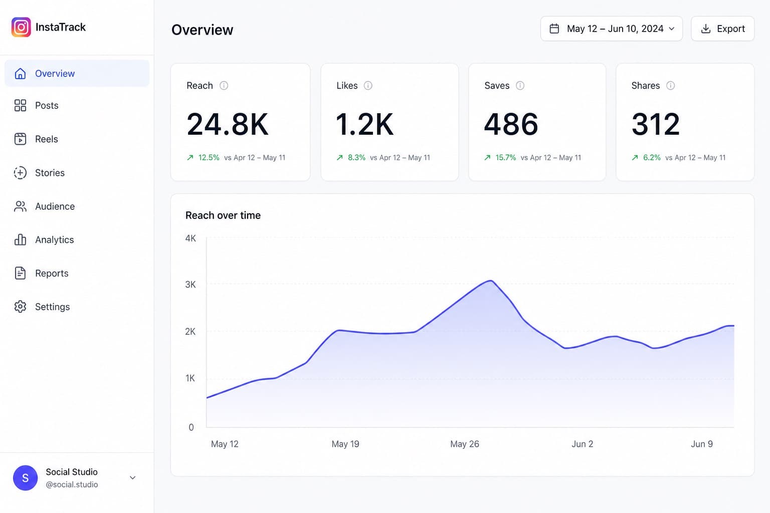Click the Saves 486 value
The height and width of the screenshot is (513, 770).
(511, 124)
